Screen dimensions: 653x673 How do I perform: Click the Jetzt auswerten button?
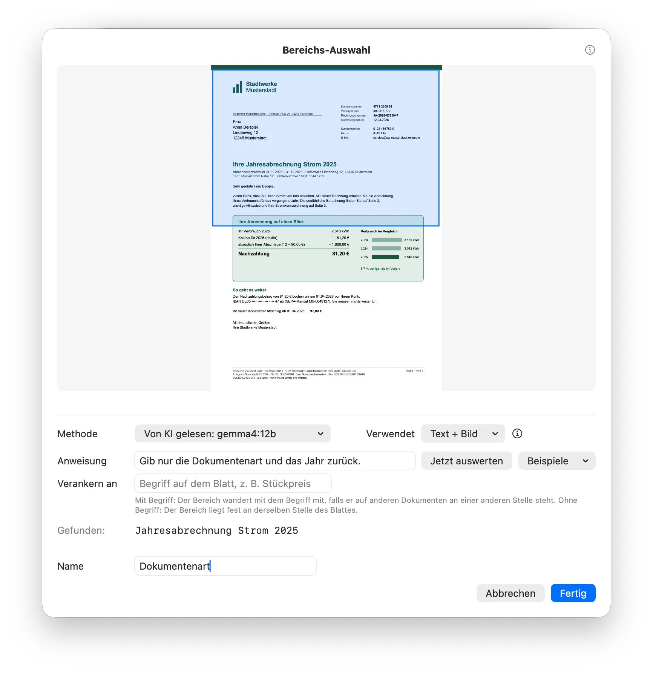pos(466,461)
